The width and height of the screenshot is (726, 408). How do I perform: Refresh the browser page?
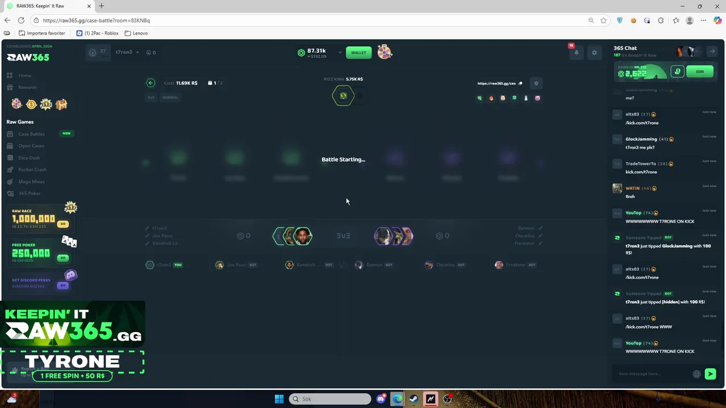[21, 20]
